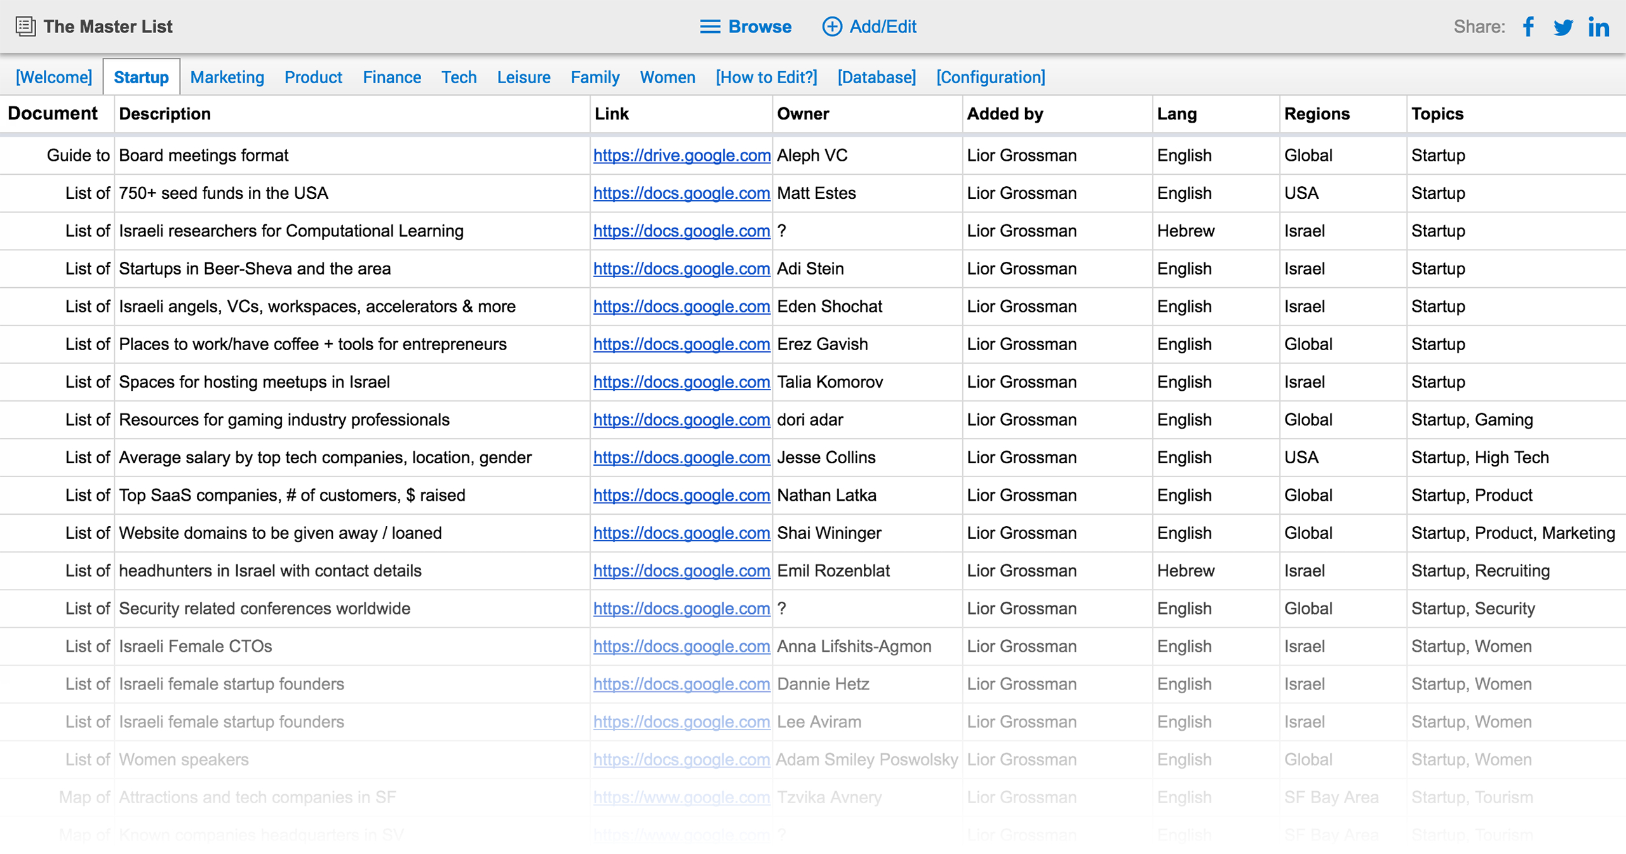Open the [How to Edit?] tab
This screenshot has width=1626, height=854.
point(766,78)
